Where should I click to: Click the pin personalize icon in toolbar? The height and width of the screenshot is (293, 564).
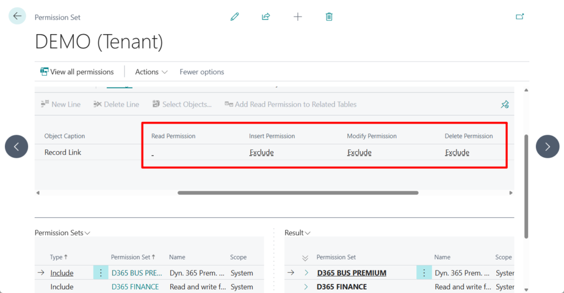point(505,104)
